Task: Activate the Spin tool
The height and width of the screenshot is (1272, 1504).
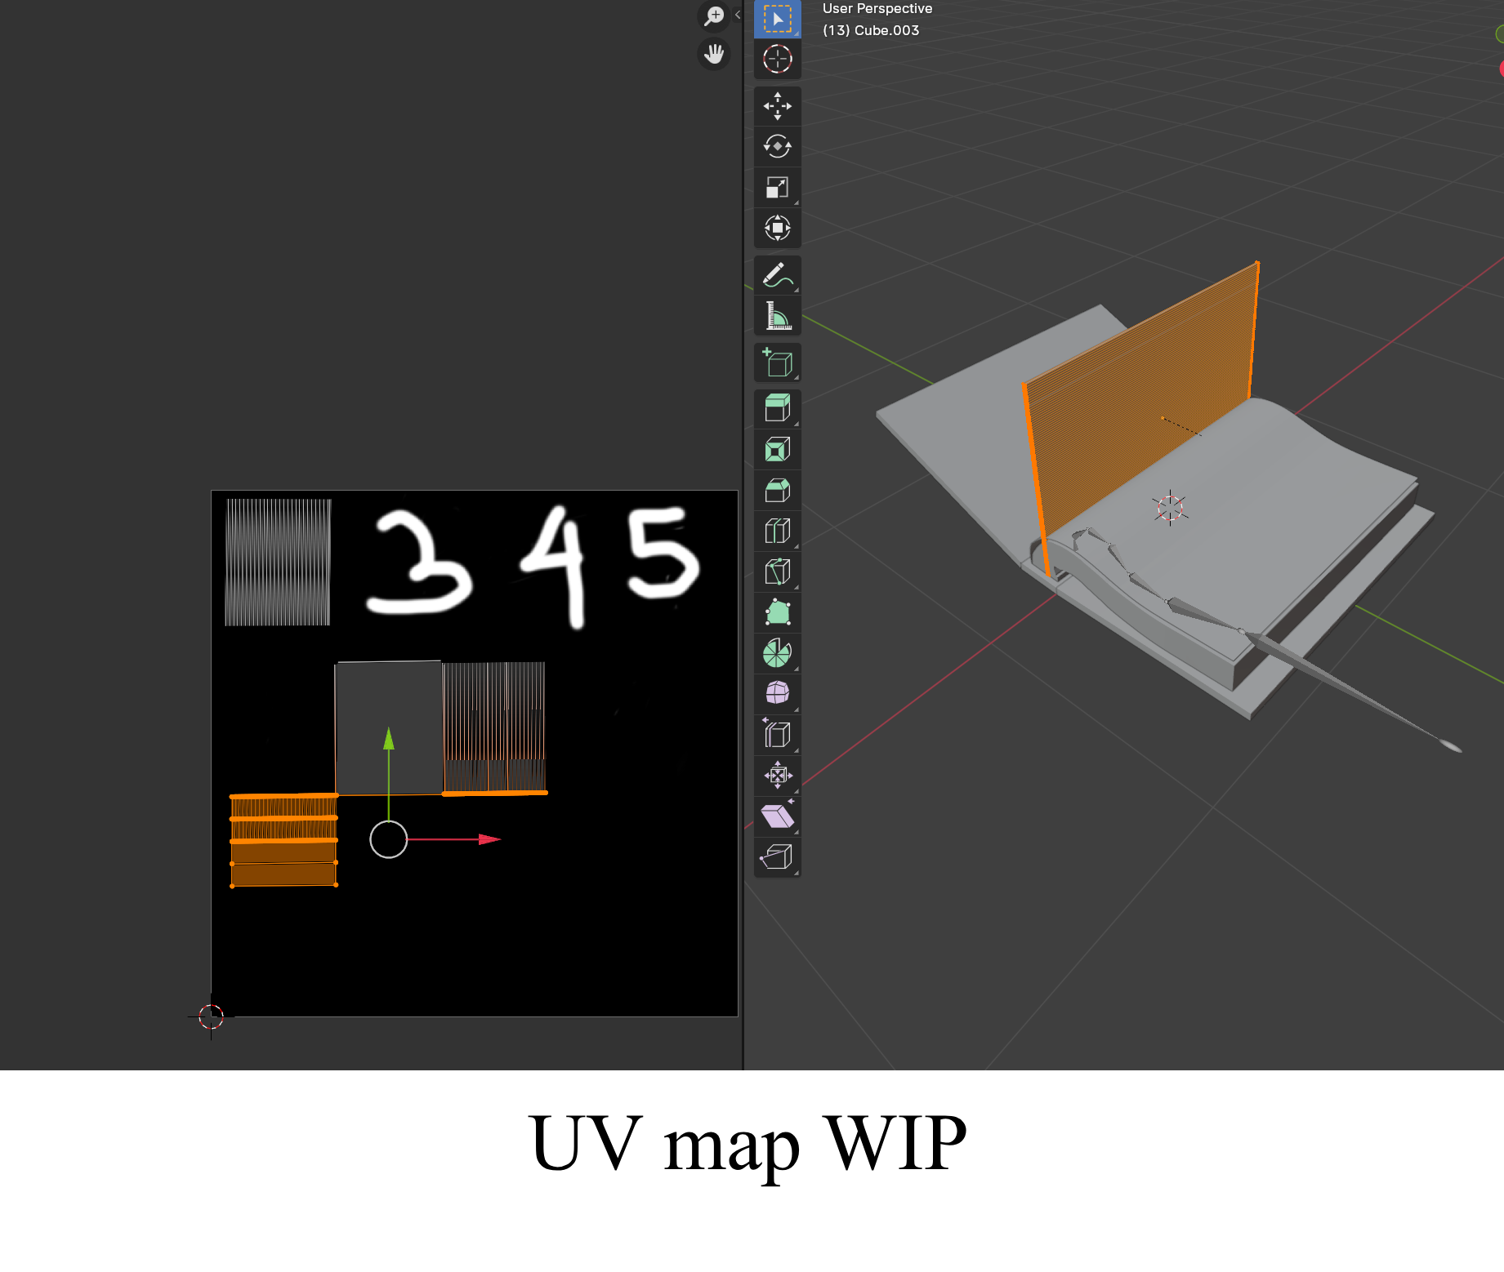Action: (x=777, y=653)
